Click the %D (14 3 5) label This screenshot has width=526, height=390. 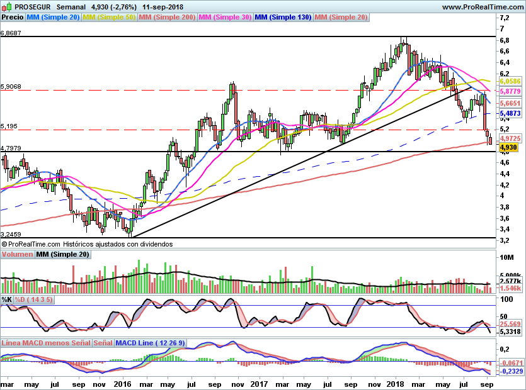(x=34, y=300)
